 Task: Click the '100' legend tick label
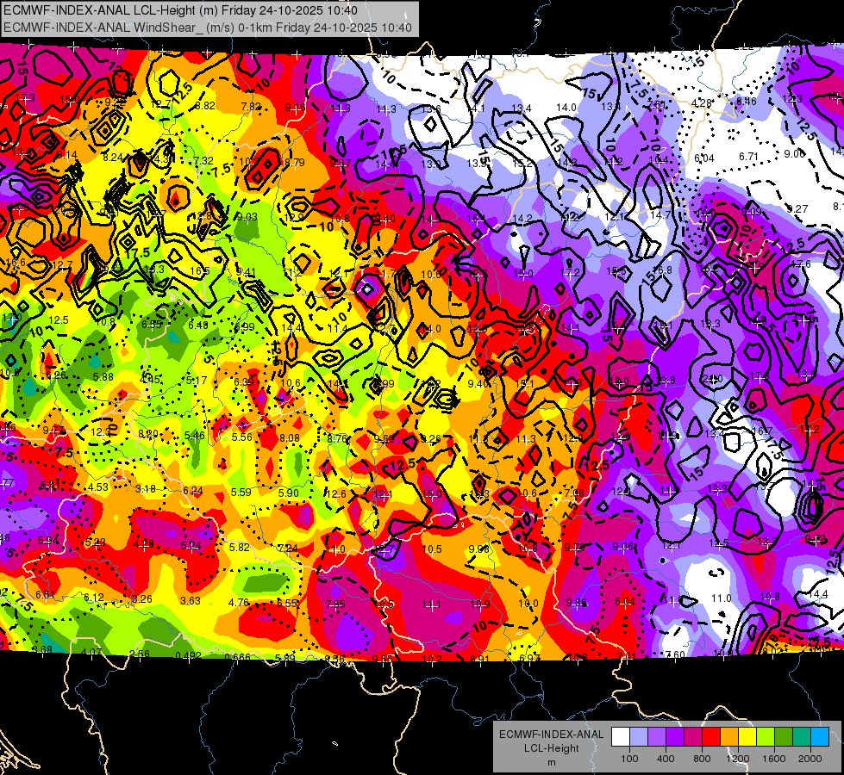(x=629, y=759)
